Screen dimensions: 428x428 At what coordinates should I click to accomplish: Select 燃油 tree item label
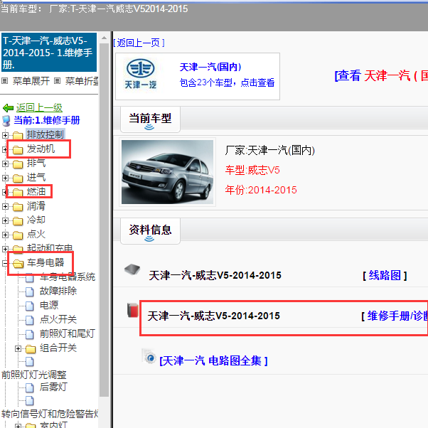(36, 192)
